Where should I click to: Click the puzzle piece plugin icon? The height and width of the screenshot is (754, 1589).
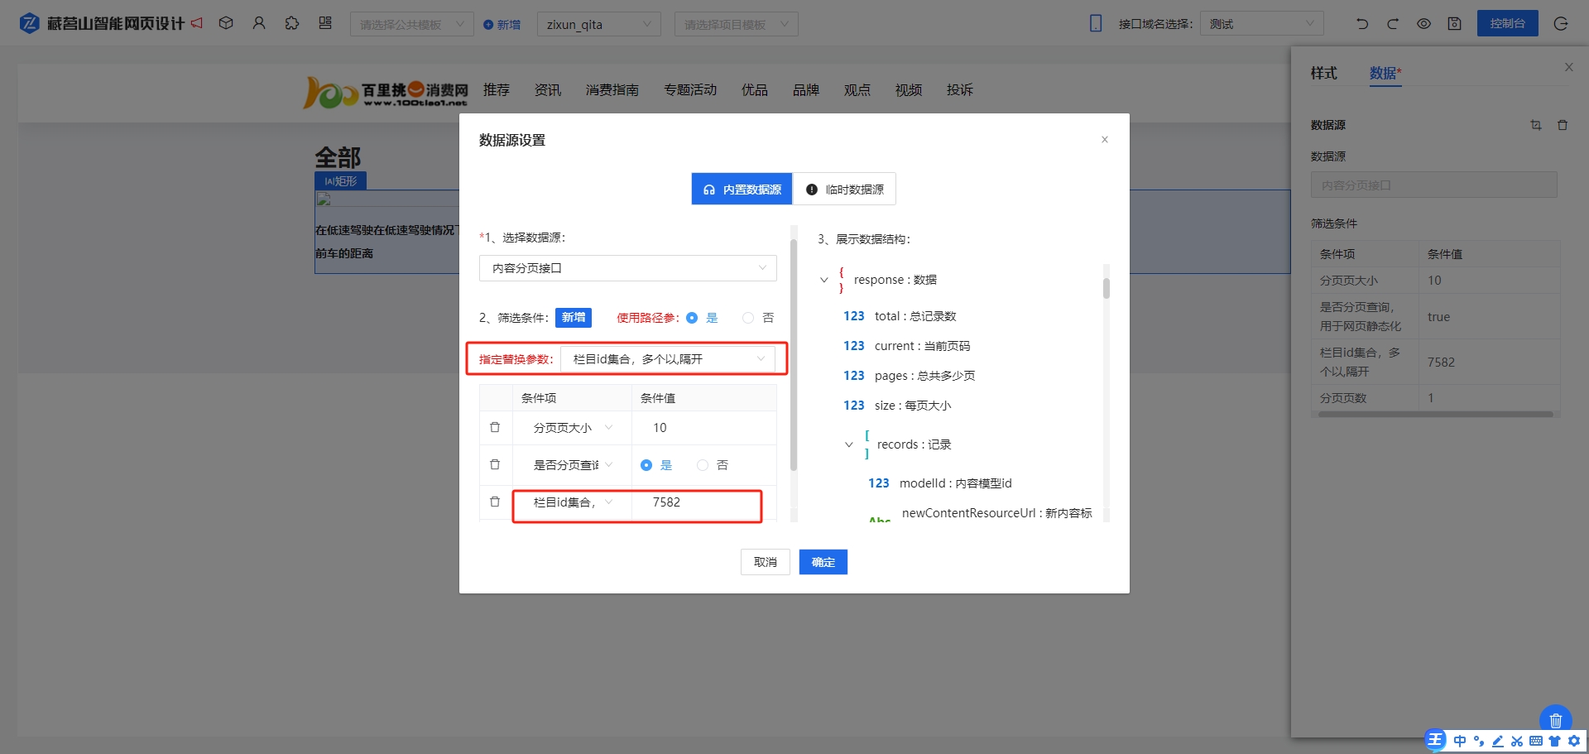coord(292,23)
